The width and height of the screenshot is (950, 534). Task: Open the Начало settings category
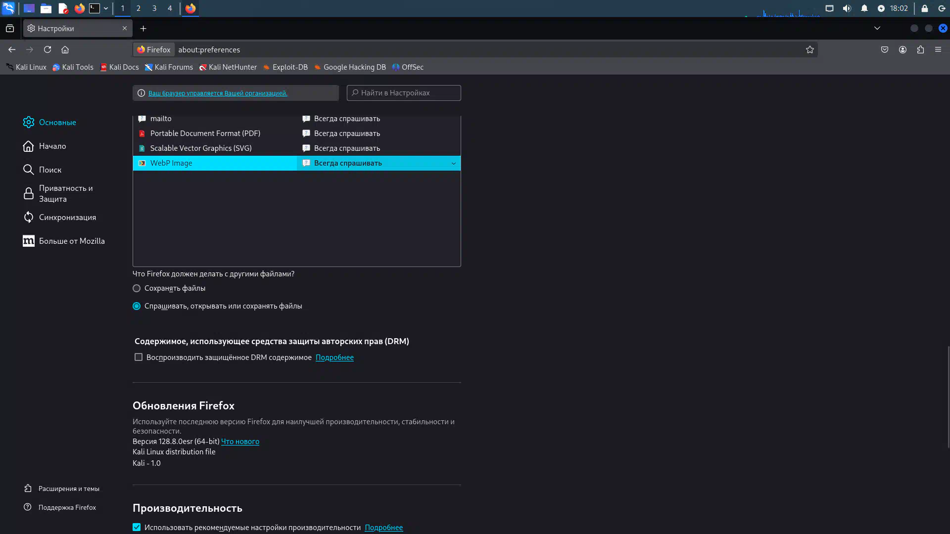click(x=45, y=146)
